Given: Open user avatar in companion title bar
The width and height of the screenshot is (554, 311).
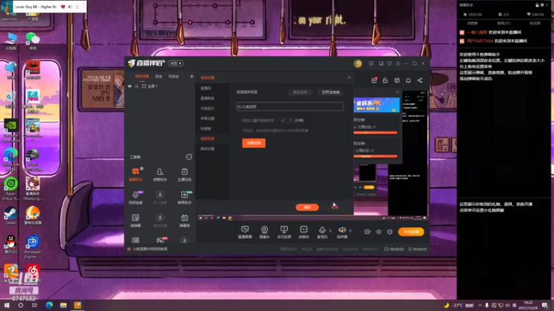Looking at the screenshot, I should pyautogui.click(x=357, y=64).
